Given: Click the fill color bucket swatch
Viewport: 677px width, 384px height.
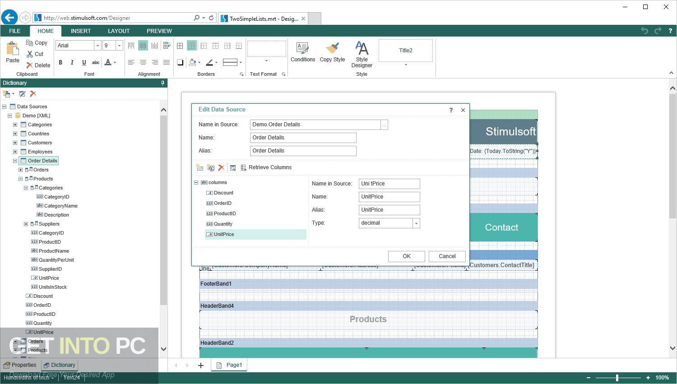Looking at the screenshot, I should click(193, 62).
